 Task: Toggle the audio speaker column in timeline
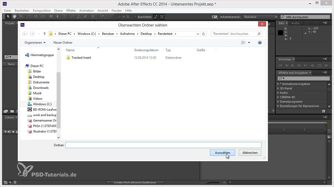tap(9, 132)
